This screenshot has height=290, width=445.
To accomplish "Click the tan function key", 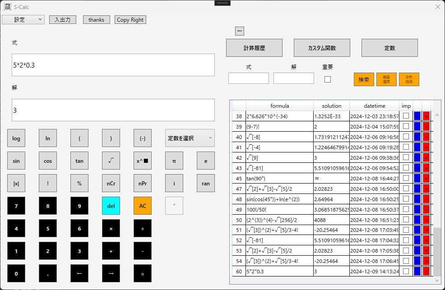I will 79,161.
